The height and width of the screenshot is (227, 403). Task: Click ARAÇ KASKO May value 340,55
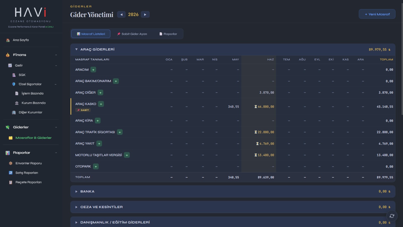click(233, 107)
